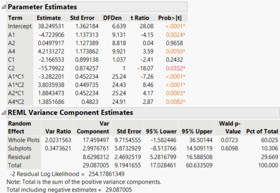Select the Residual random effect row
Image resolution: width=280 pixels, height=193 pixels.
click(19, 157)
